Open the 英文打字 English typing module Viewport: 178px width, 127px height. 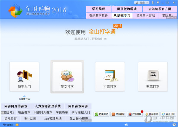pyautogui.click(x=67, y=77)
